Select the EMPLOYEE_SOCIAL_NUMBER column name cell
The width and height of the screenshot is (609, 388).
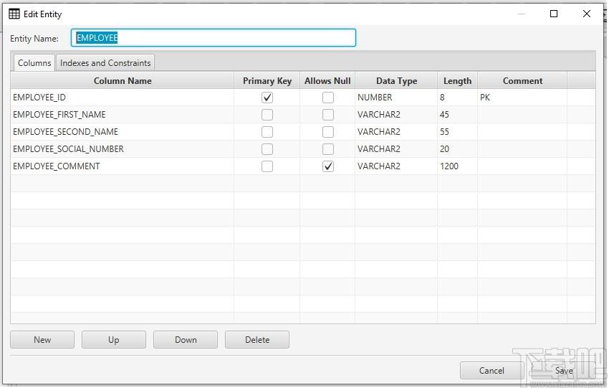[122, 149]
